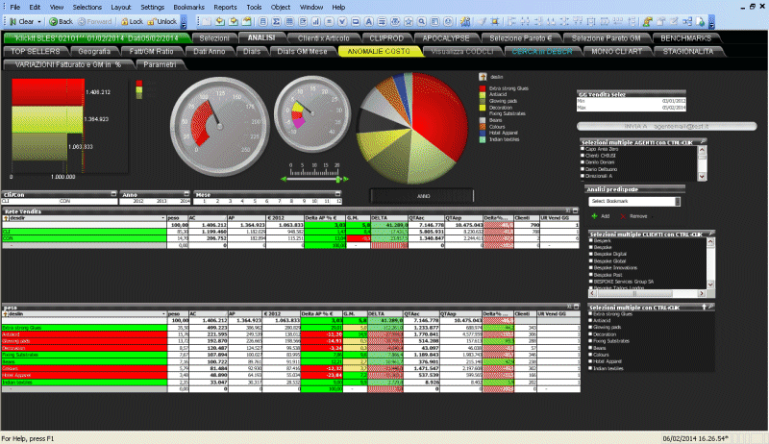Click red X Remove bookmark icon
This screenshot has height=444, width=769.
click(x=623, y=216)
